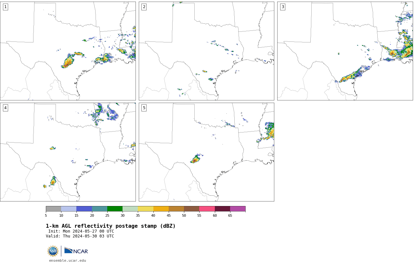Click the colorbar tick label '20'

pyautogui.click(x=92, y=215)
